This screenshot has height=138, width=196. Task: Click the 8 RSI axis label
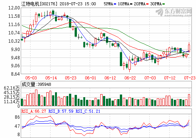[x=18, y=135]
